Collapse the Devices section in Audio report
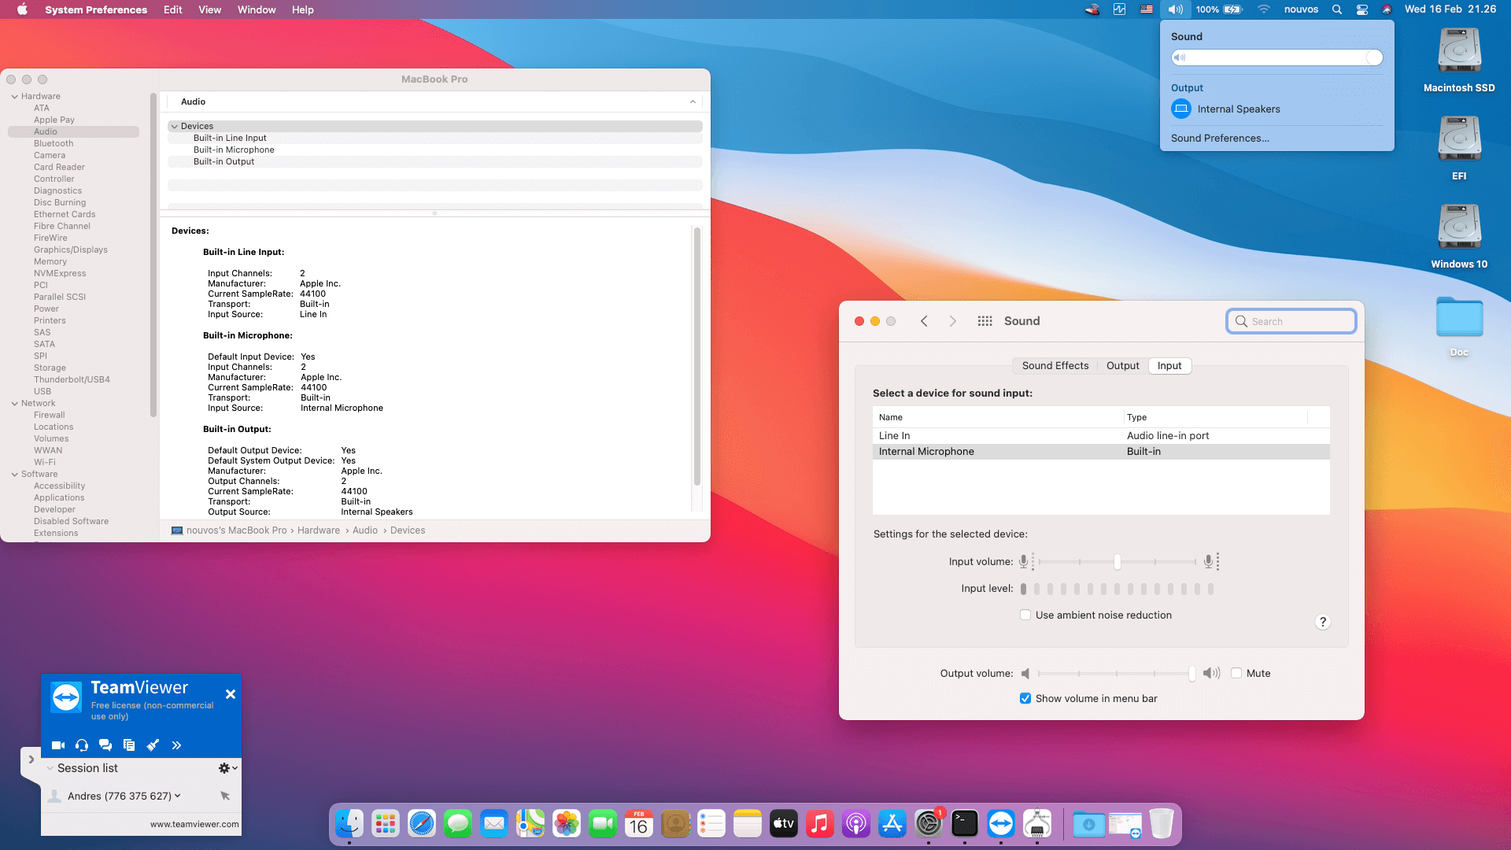The height and width of the screenshot is (850, 1511). point(174,126)
